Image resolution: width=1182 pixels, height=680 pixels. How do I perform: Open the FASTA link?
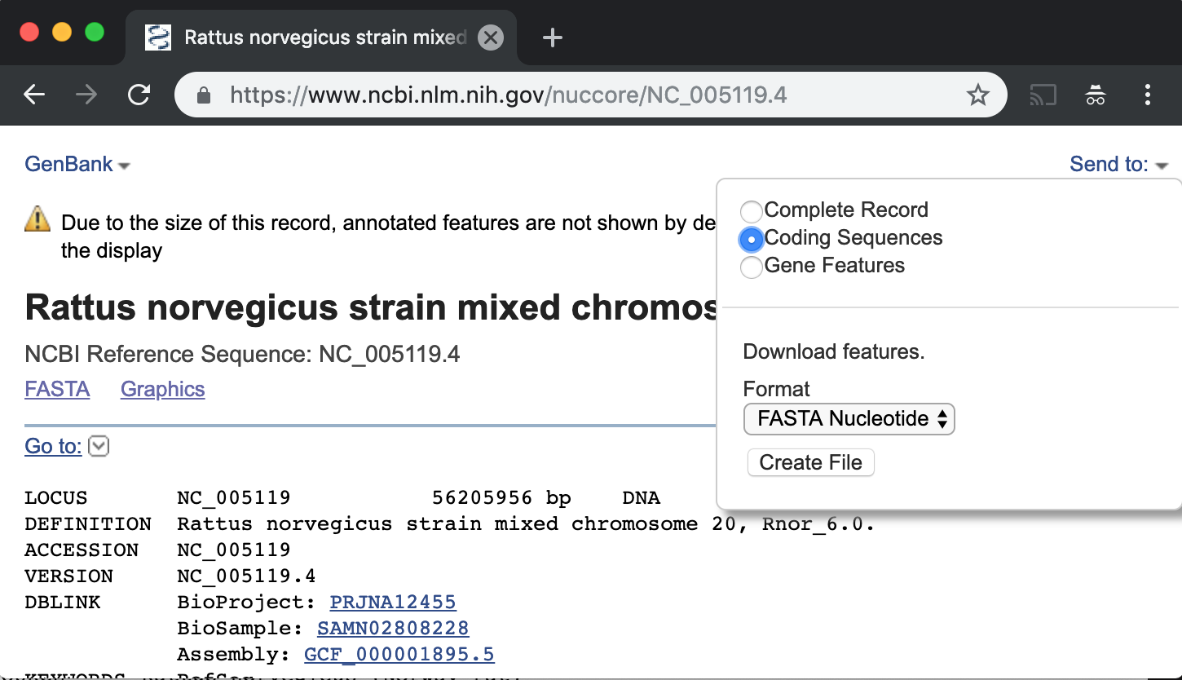[57, 389]
